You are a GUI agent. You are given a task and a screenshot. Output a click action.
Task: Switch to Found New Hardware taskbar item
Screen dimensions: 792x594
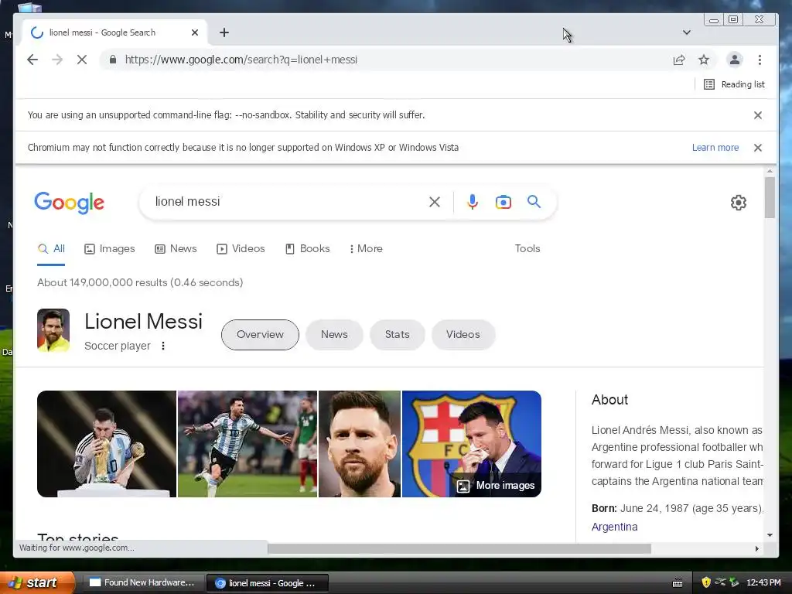point(142,583)
